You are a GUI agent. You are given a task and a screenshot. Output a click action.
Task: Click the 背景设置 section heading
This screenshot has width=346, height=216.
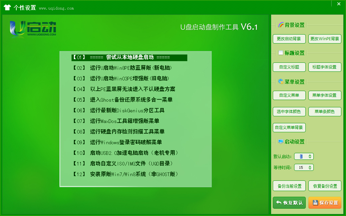pyautogui.click(x=294, y=25)
